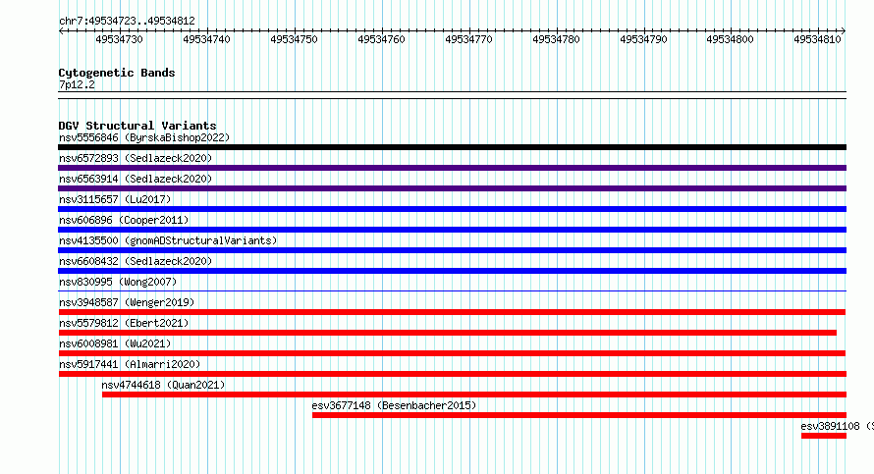Select the red nsv4744618 variant bar
874x474 pixels.
tap(474, 395)
